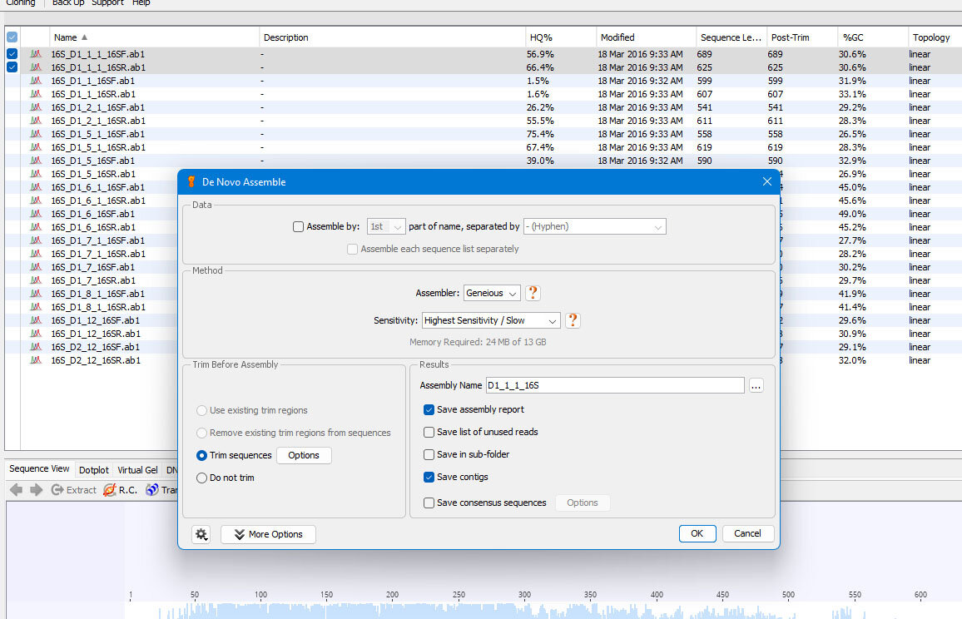Open the Sensitivity dropdown
Image resolution: width=962 pixels, height=619 pixels.
tap(491, 320)
